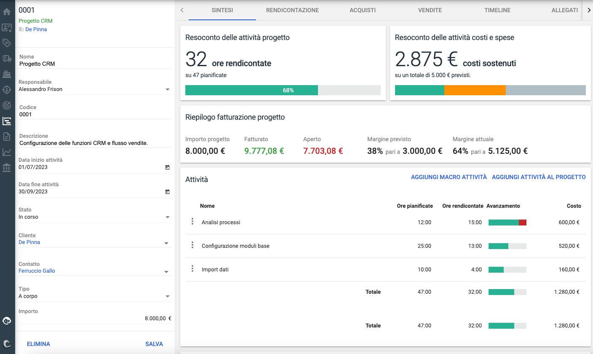
Task: Open options menu for Analisi processi activity
Action: point(192,222)
